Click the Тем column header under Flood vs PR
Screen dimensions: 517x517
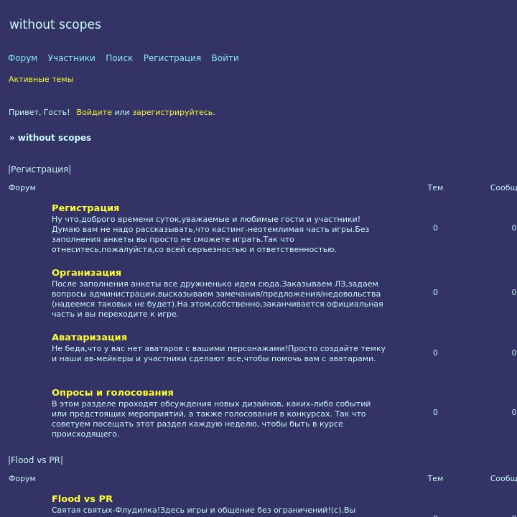click(435, 478)
